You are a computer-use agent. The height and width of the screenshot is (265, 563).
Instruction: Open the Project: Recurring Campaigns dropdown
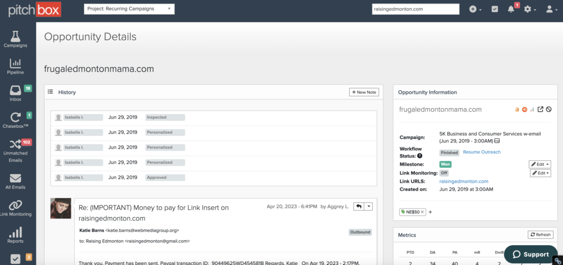pos(129,9)
